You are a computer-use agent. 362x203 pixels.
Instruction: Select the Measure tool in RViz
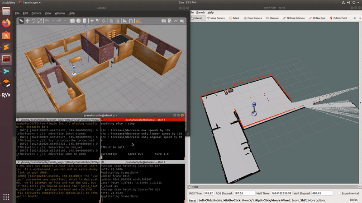click(272, 18)
